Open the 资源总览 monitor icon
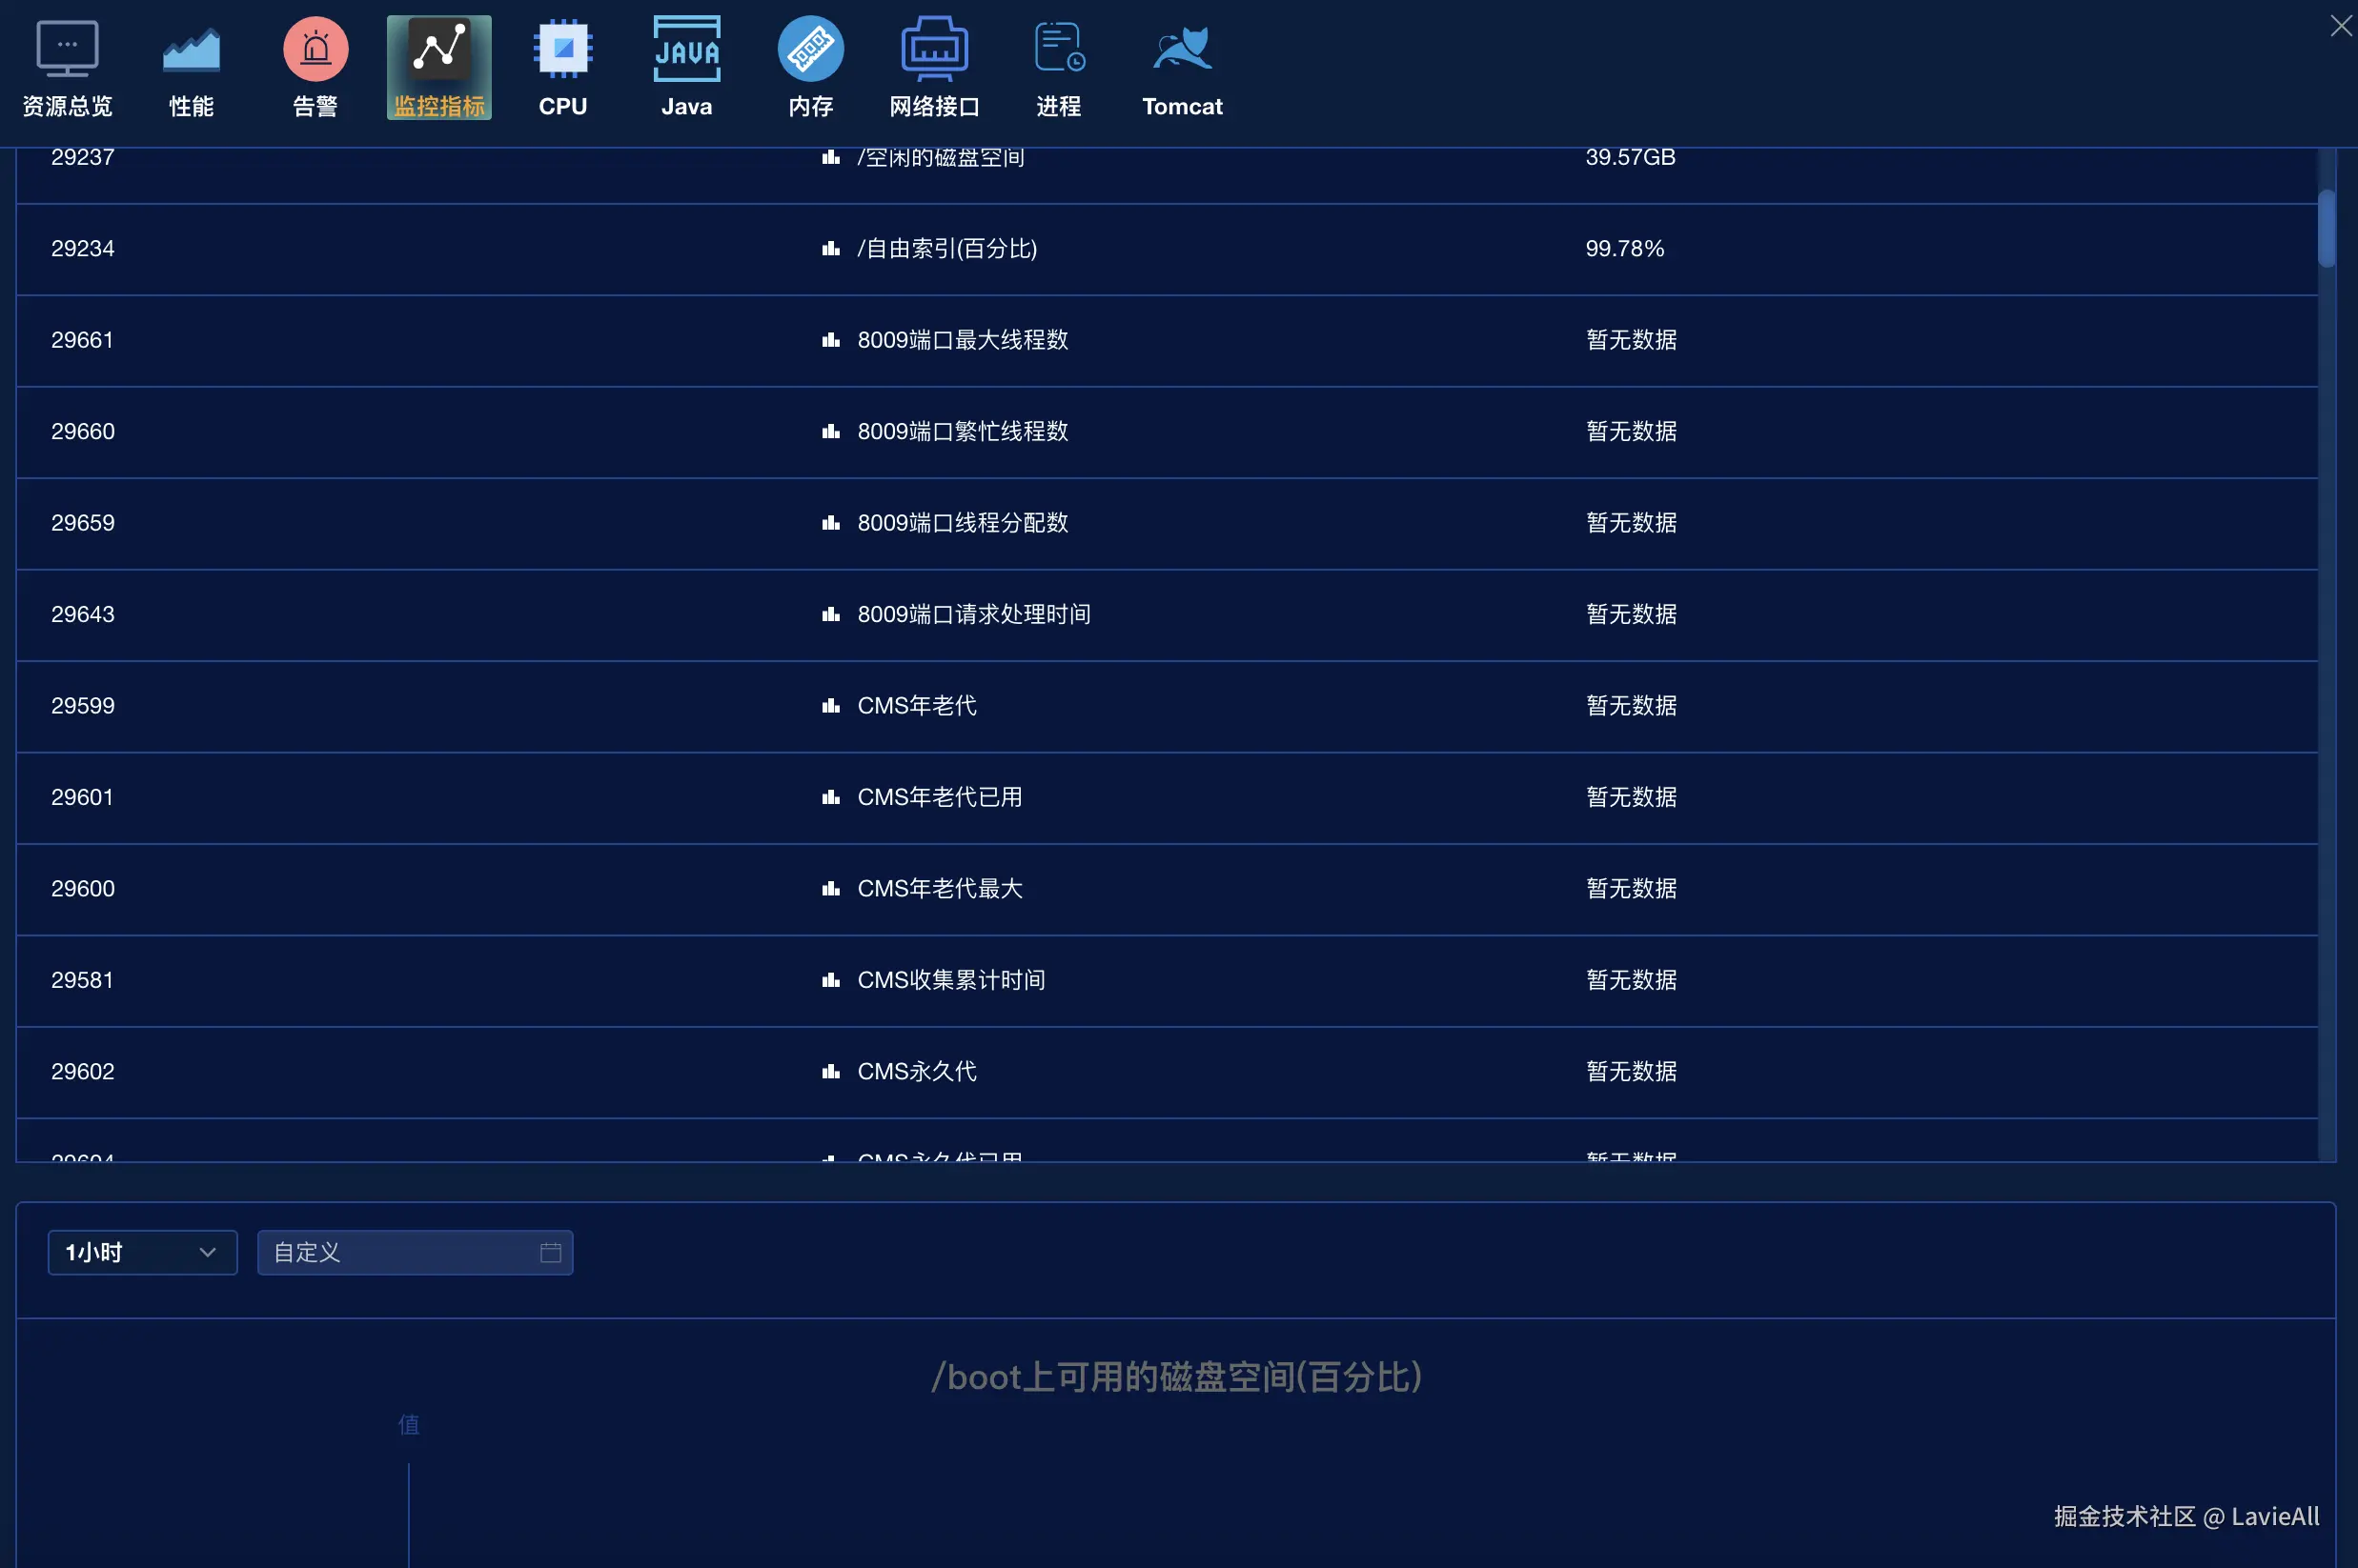Viewport: 2358px width, 1568px height. [67, 50]
